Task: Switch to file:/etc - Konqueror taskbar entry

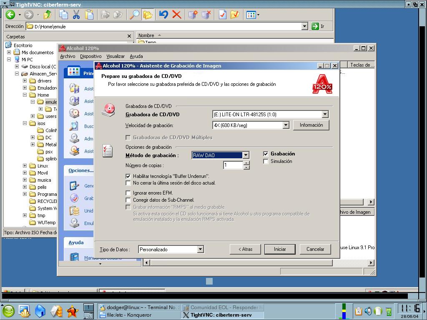Action: point(139,315)
